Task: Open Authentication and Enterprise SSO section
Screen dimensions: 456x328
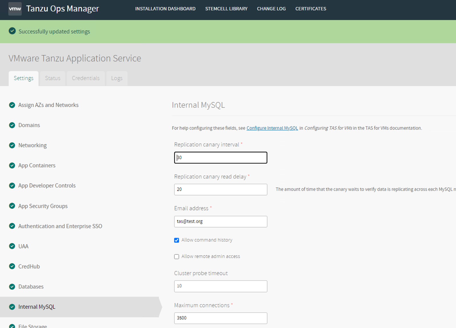Action: (x=60, y=226)
